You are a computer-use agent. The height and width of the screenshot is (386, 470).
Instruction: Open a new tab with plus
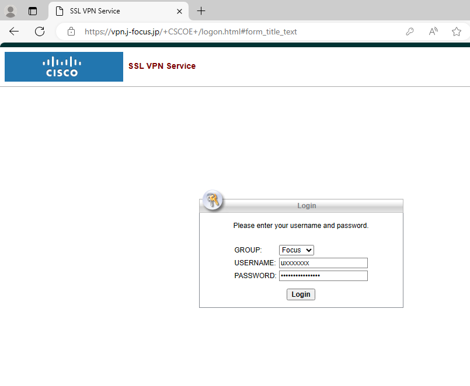click(x=201, y=11)
